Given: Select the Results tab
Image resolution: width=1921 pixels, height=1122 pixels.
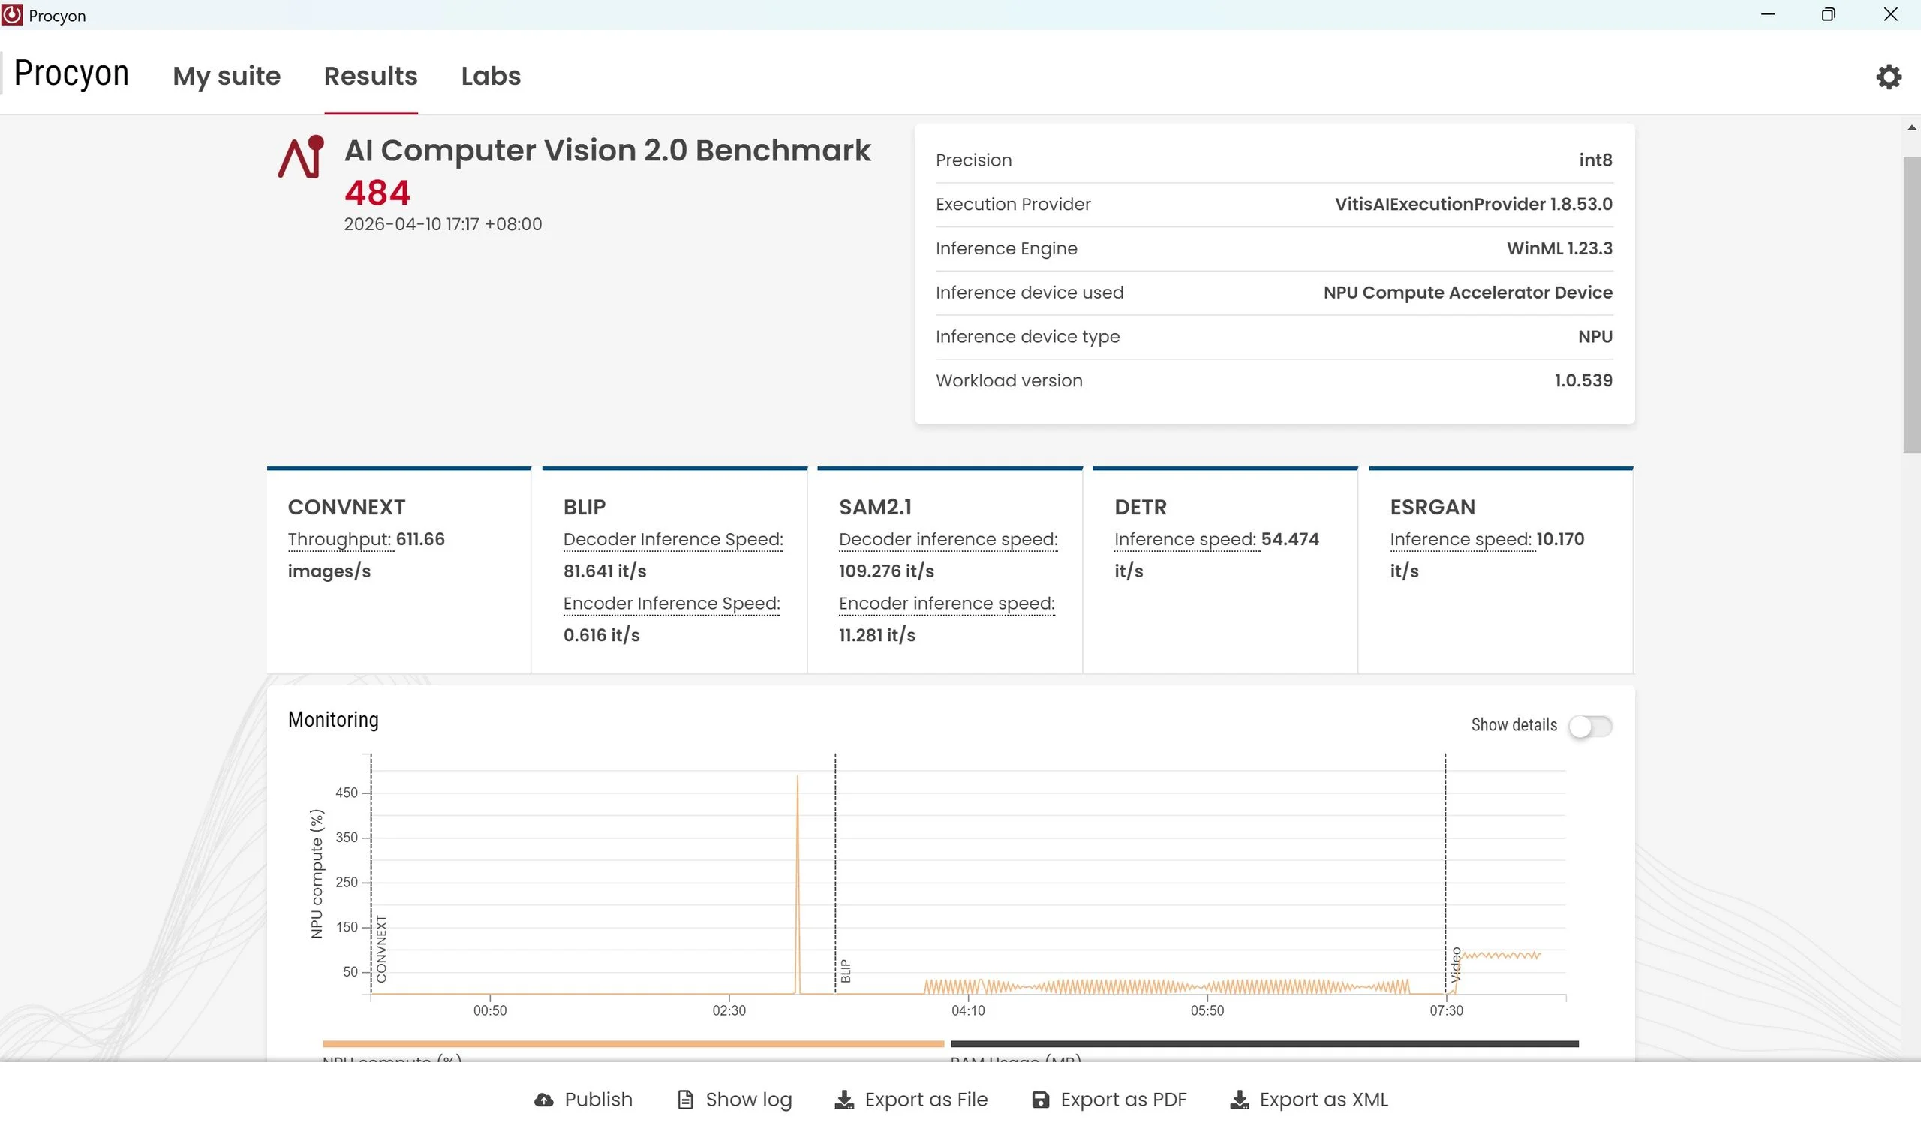Looking at the screenshot, I should pos(371,76).
